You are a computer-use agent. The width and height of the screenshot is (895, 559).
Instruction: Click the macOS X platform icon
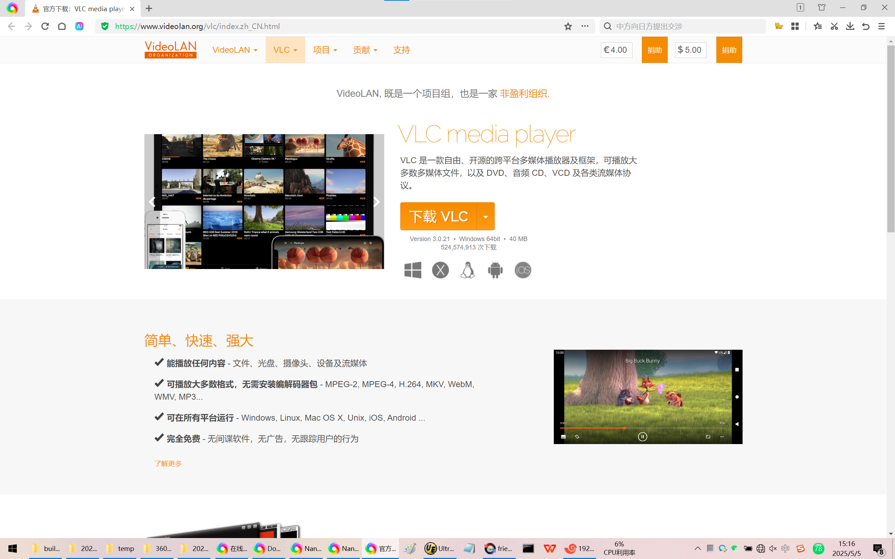pos(440,270)
